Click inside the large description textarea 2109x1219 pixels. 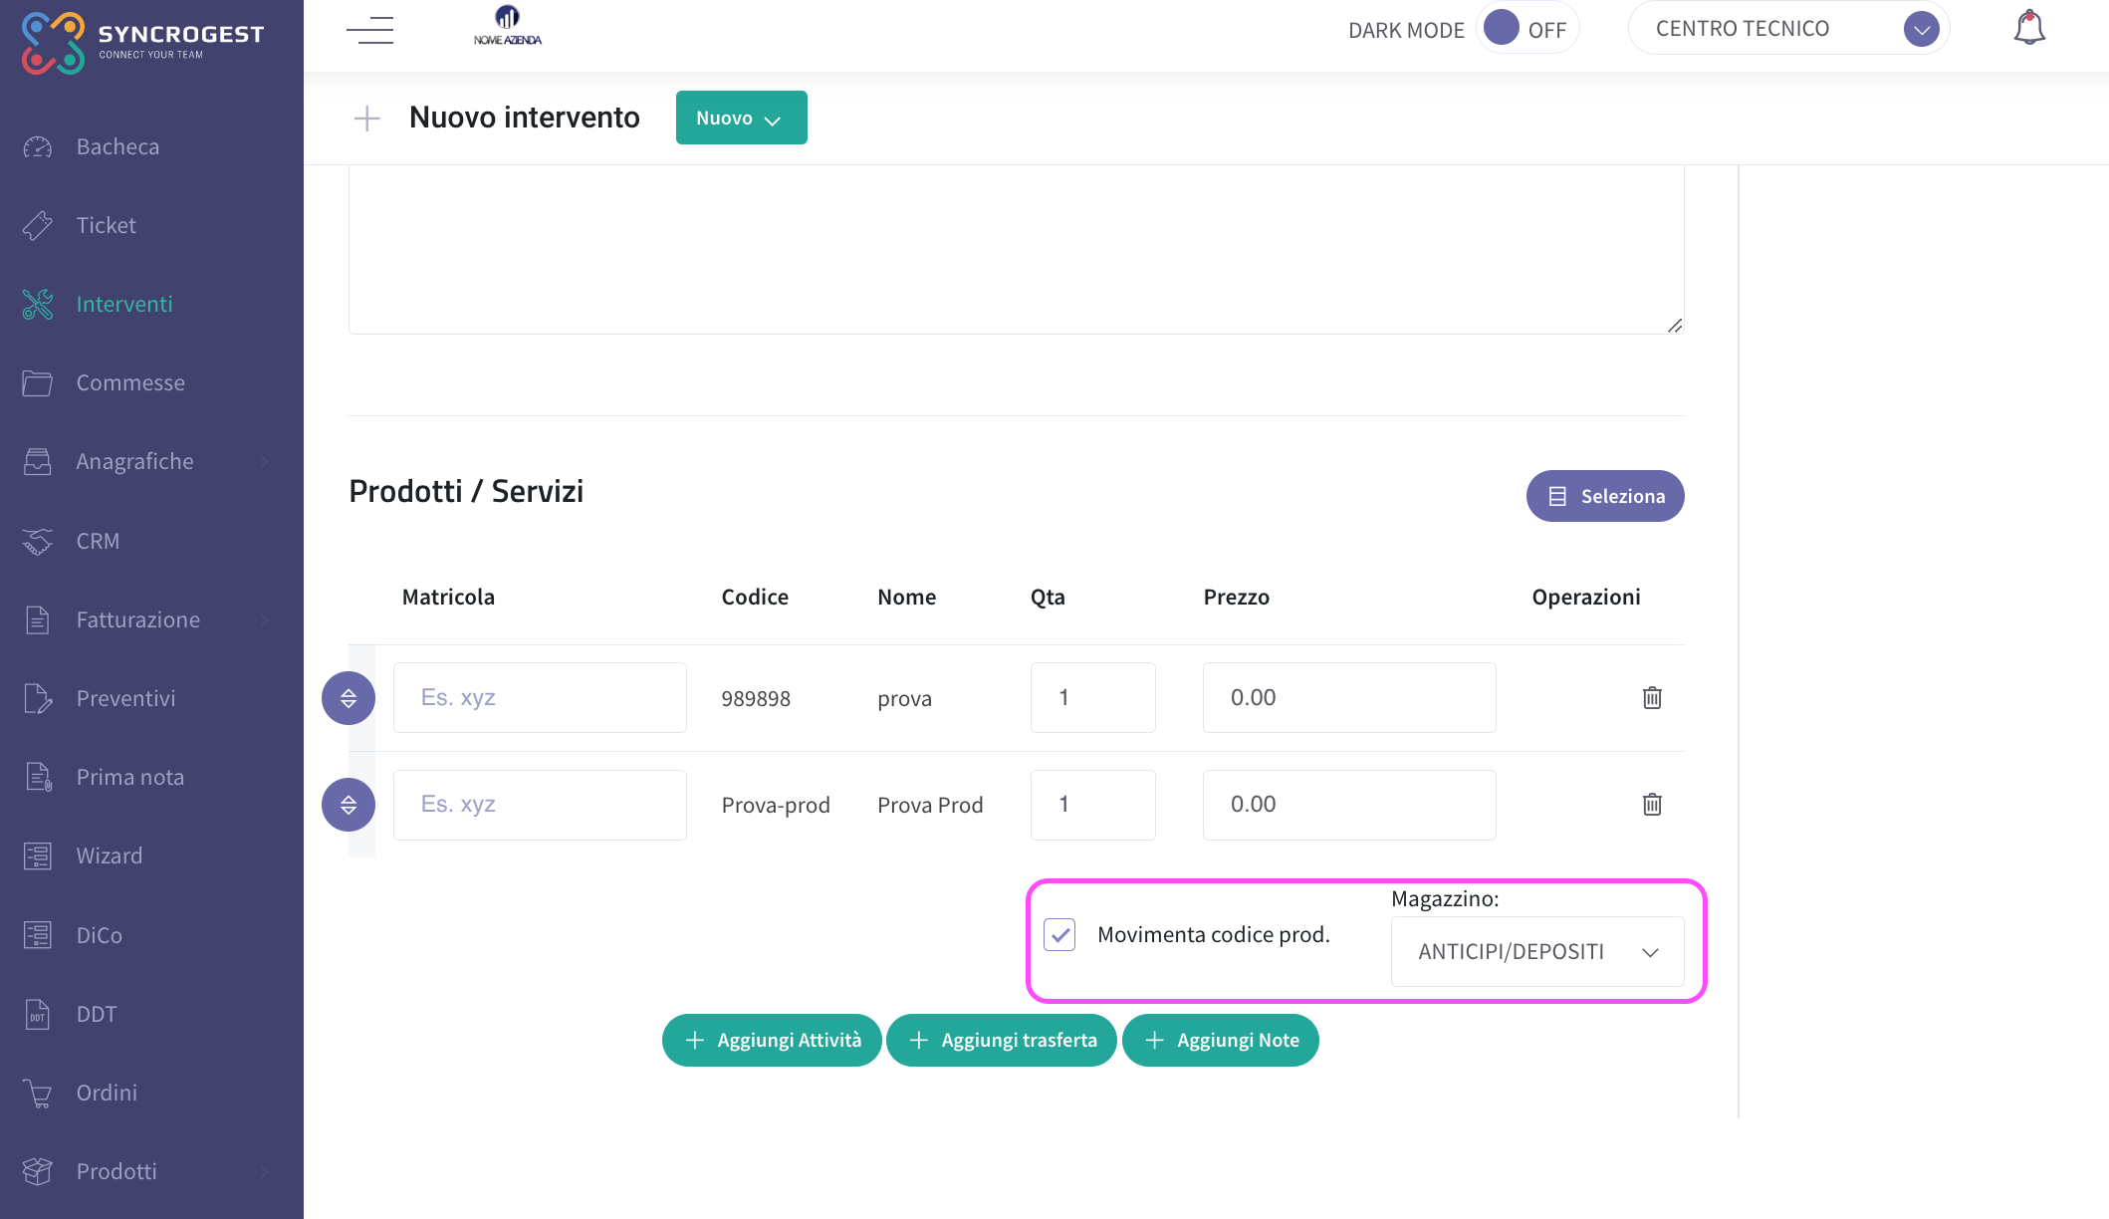[1016, 249]
